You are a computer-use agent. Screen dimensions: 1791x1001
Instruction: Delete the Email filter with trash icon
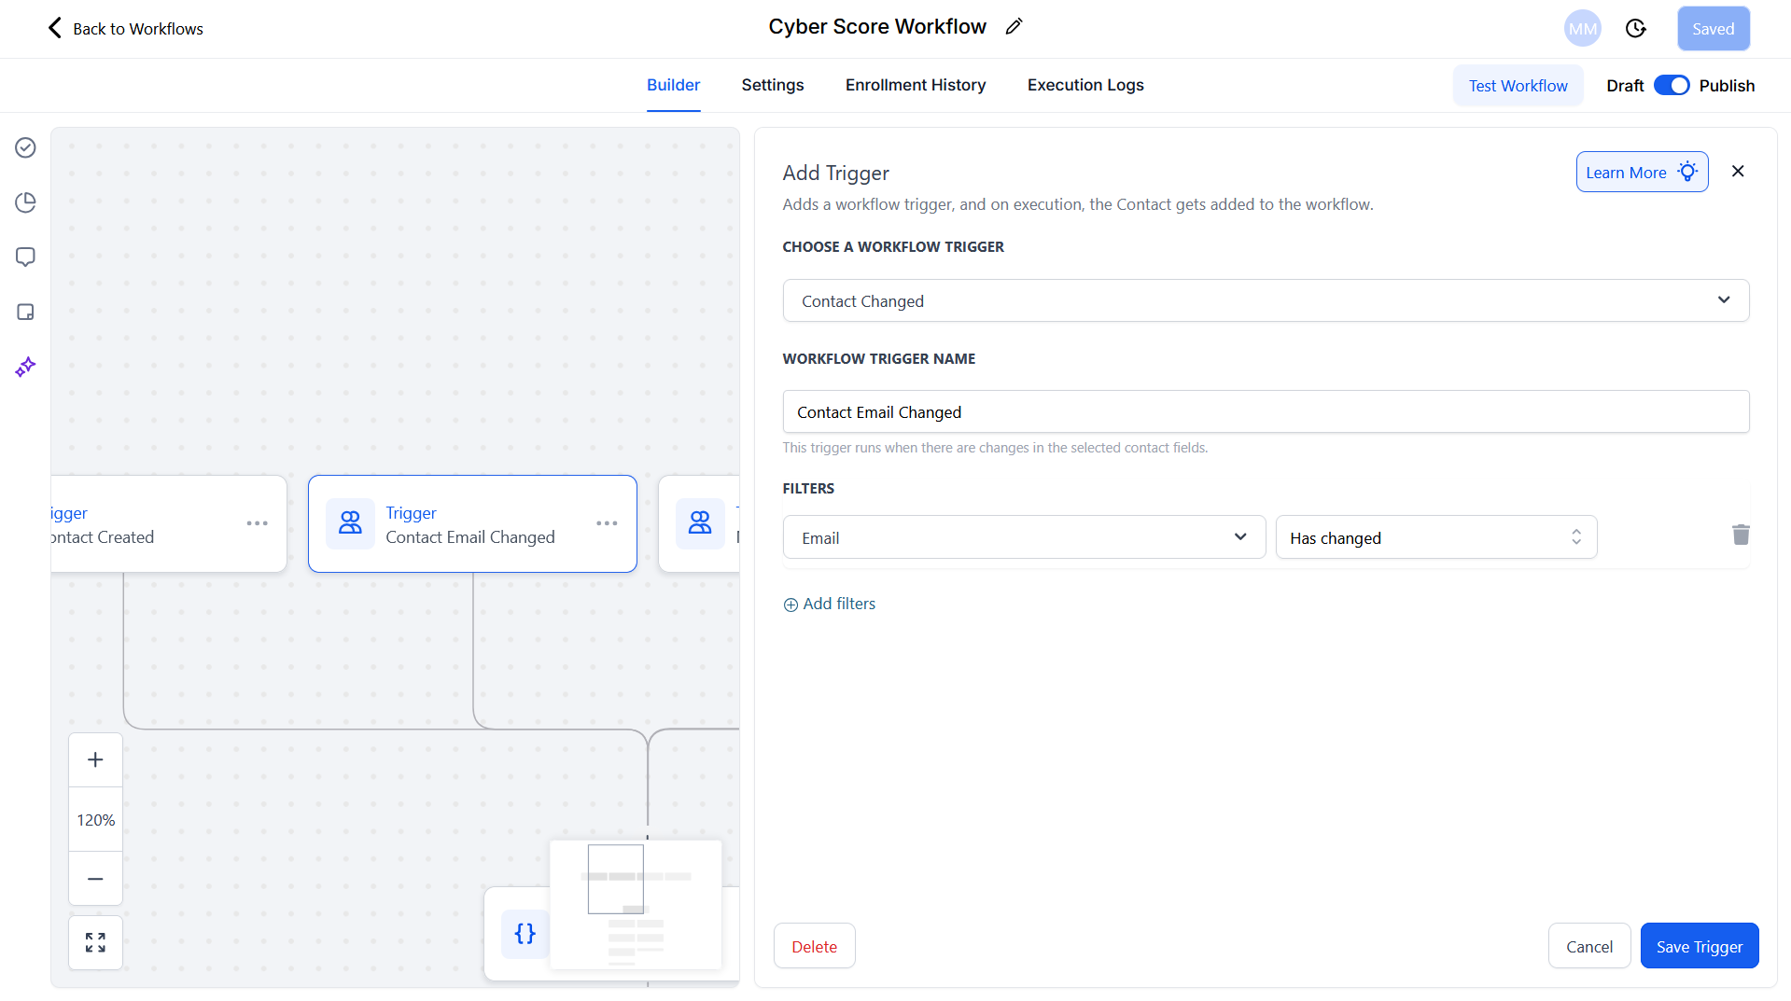[x=1741, y=535]
